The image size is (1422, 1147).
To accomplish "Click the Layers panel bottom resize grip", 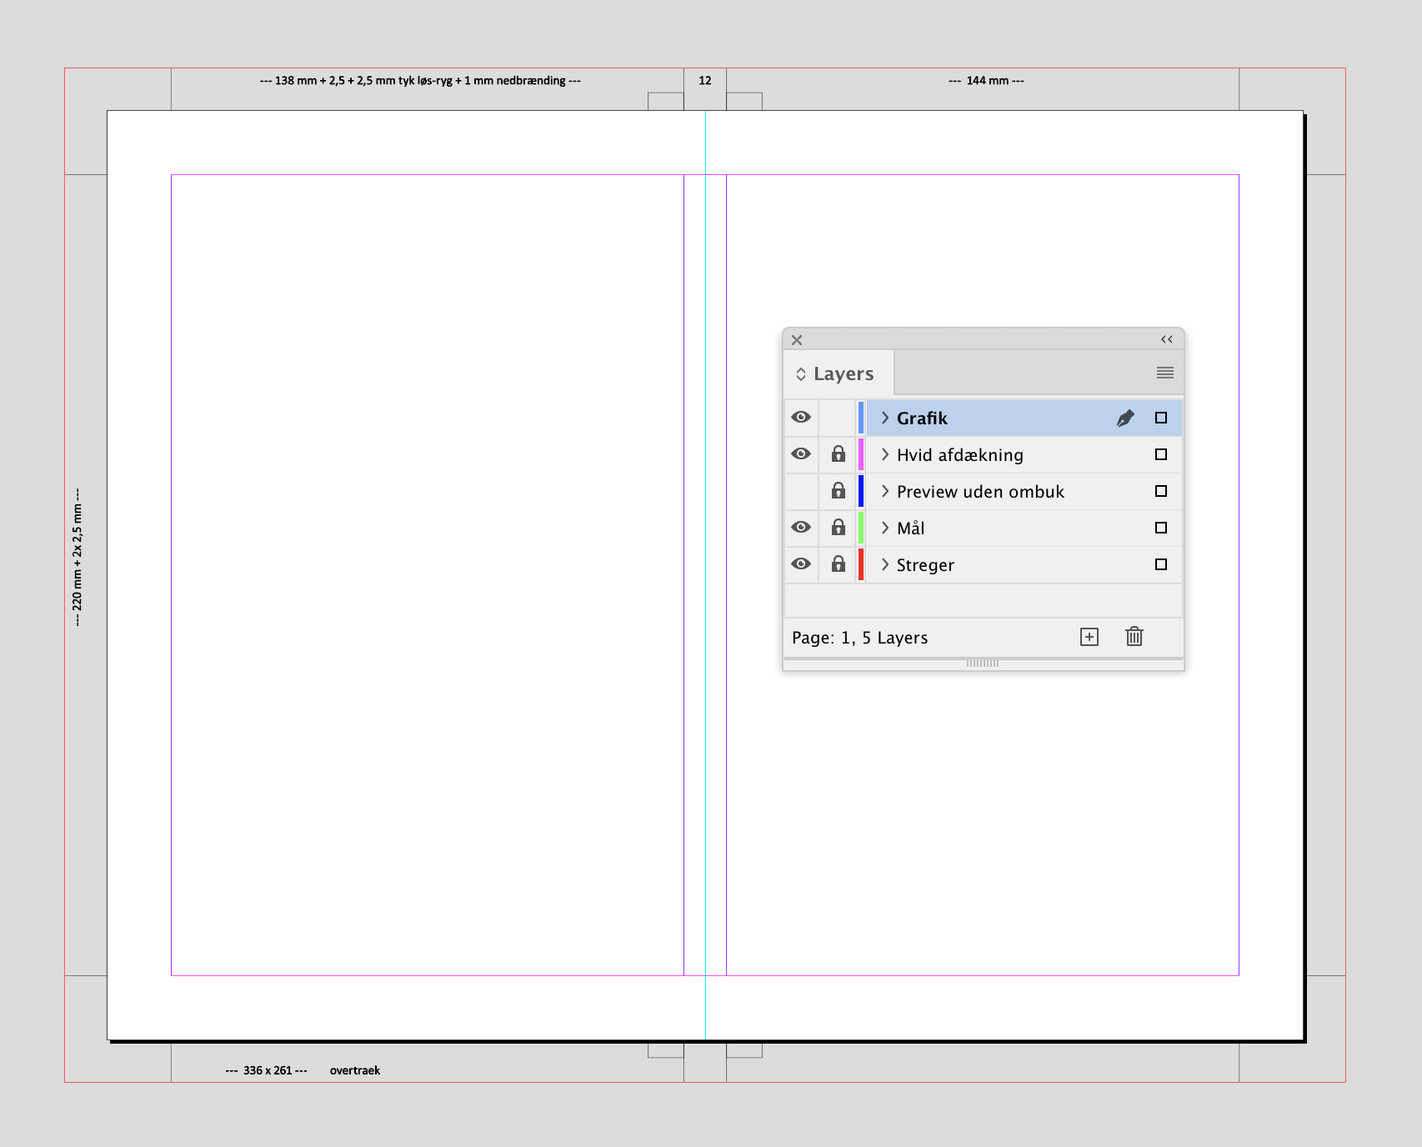I will 983,664.
